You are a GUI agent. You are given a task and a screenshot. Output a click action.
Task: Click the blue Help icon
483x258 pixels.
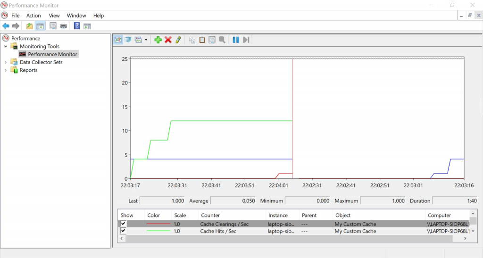click(76, 26)
